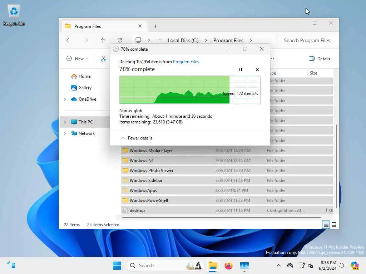Open the breadcrumb ellipsis menu
The height and width of the screenshot is (274, 366).
(159, 40)
